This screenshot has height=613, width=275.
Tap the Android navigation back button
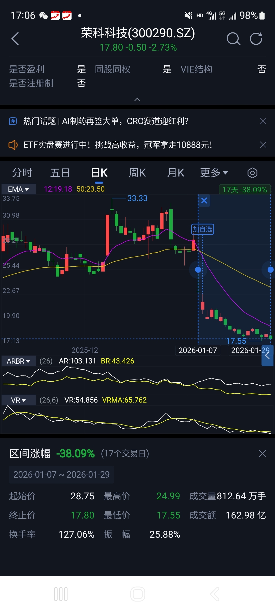tap(215, 594)
